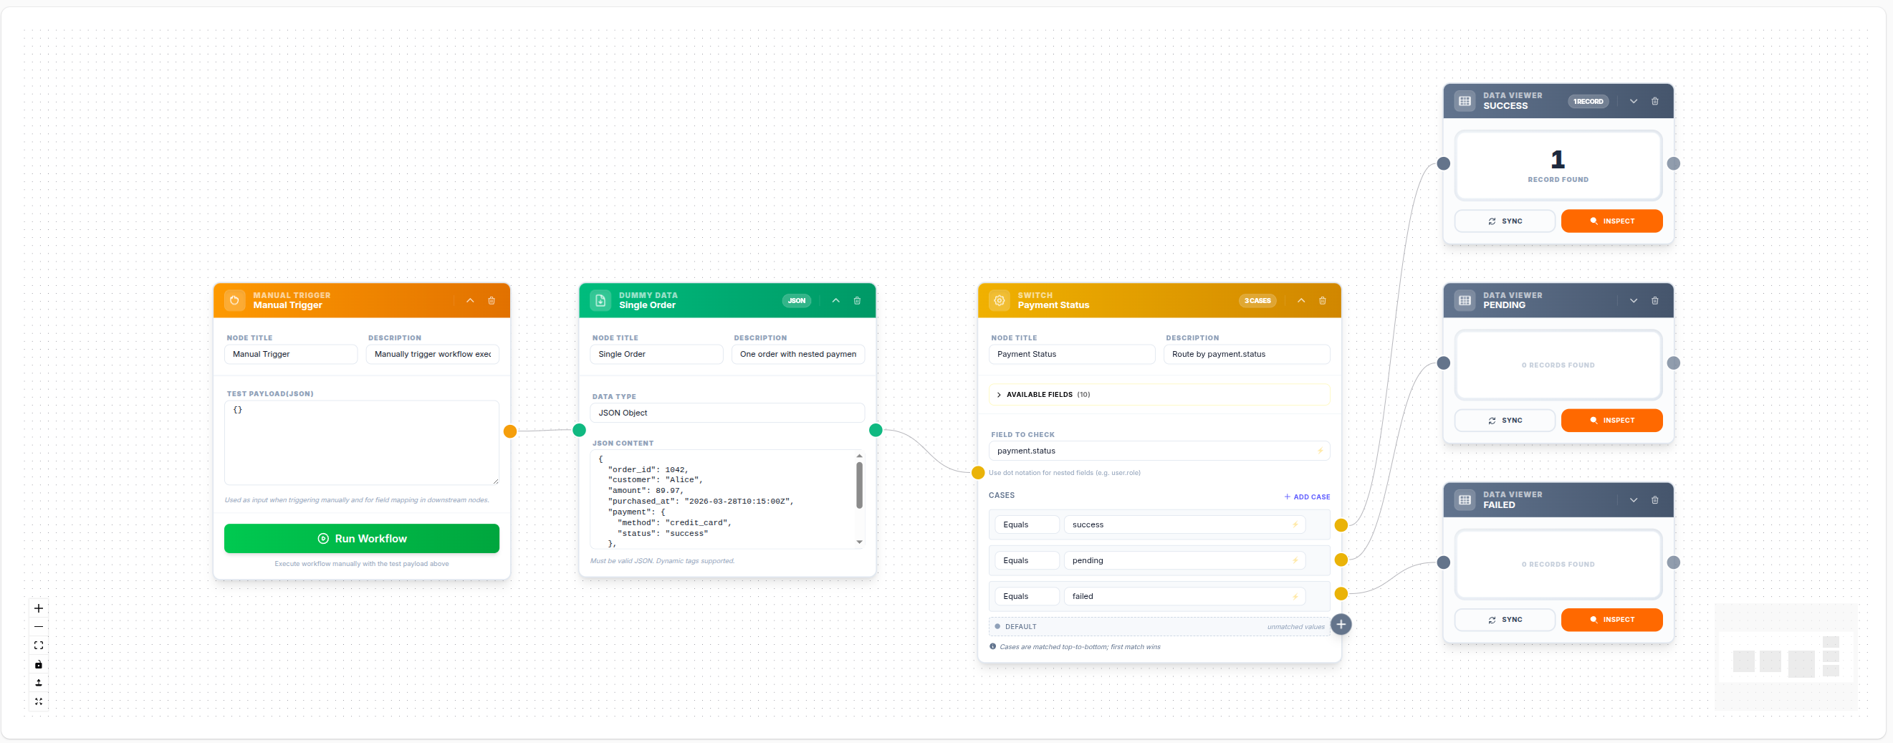Delete the Manual Trigger node via its trash icon
The image size is (1893, 743).
click(492, 301)
